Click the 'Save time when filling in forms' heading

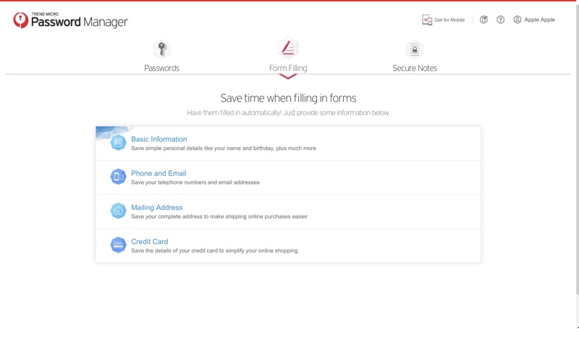pyautogui.click(x=288, y=98)
